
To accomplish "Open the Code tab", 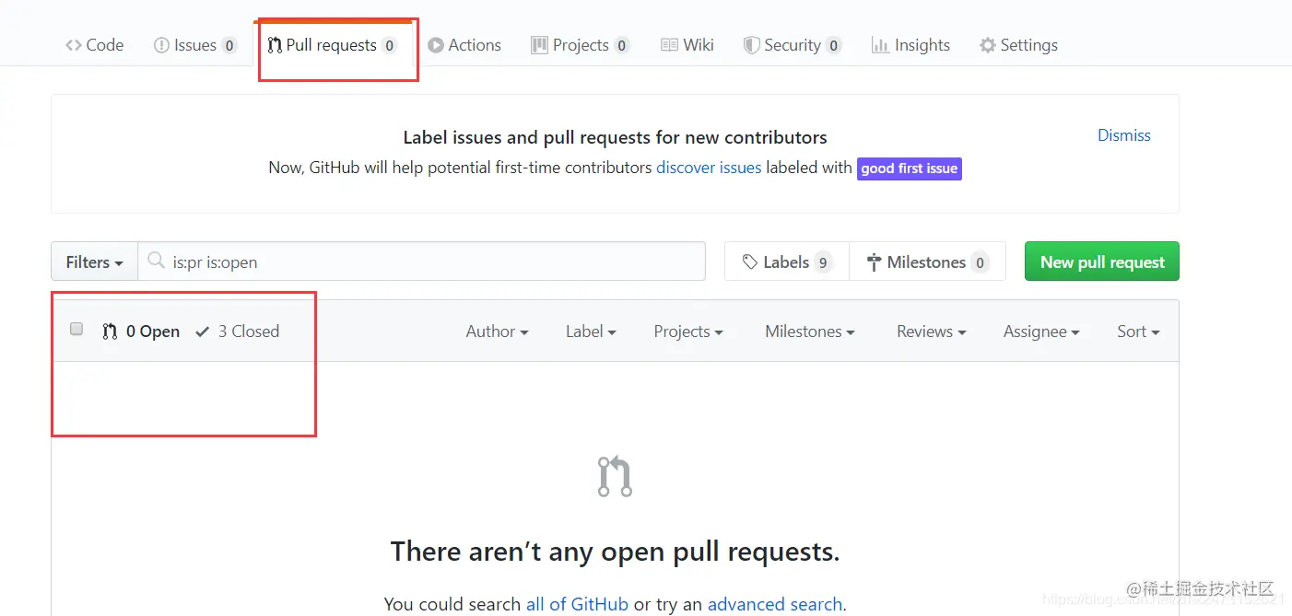I will 94,45.
